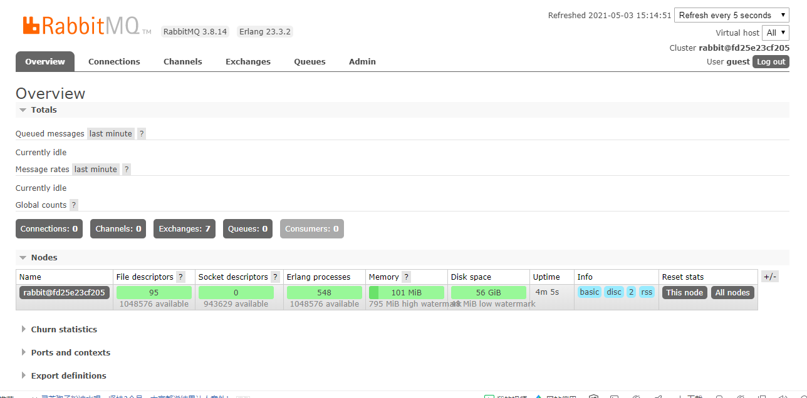Viewport: 807px width, 398px height.
Task: Click the +/- column selector button
Action: point(770,277)
